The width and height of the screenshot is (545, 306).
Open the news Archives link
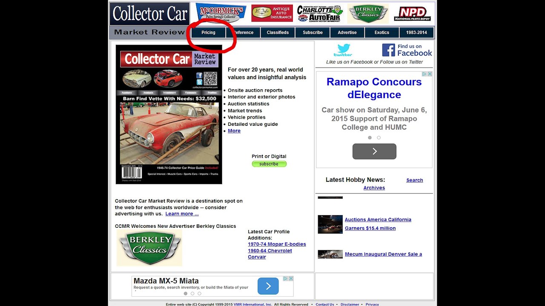click(x=374, y=188)
